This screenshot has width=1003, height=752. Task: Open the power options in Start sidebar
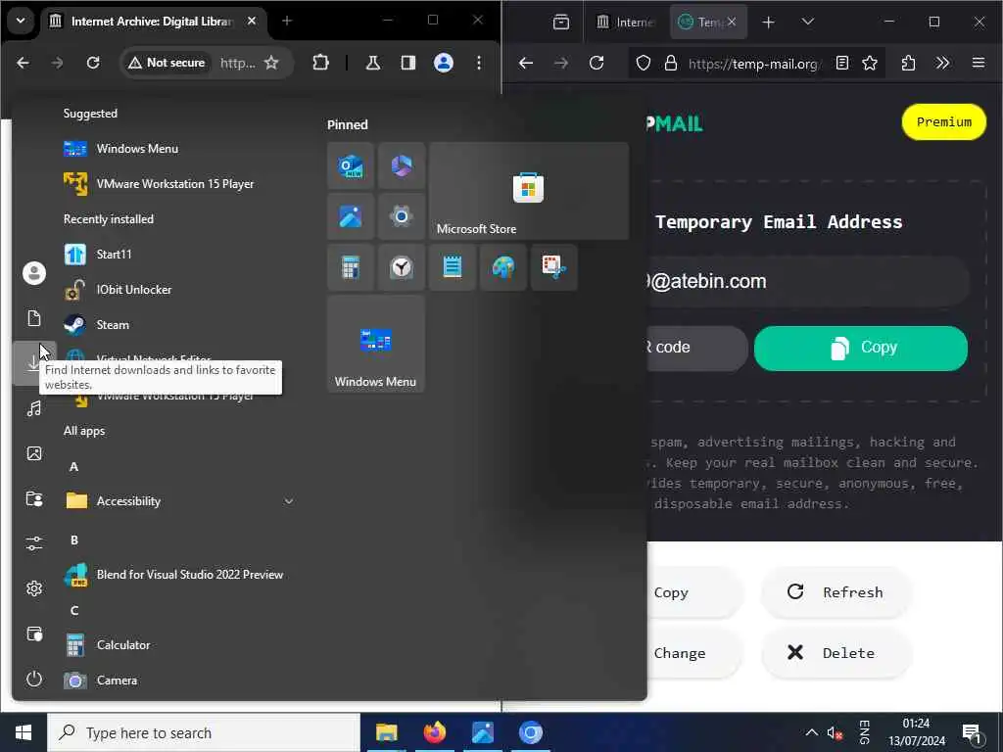click(x=34, y=679)
